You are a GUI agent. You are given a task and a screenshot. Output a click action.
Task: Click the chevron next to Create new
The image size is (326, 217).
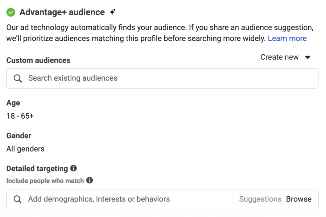[308, 57]
